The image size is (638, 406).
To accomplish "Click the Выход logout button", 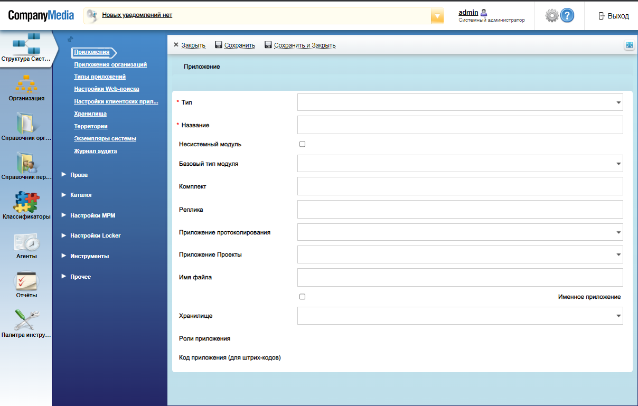I will pos(614,16).
